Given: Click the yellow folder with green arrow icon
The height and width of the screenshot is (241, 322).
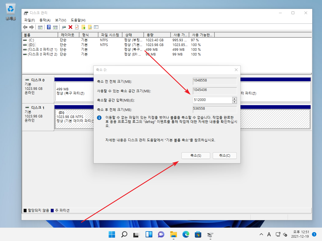Looking at the screenshot, I should (83, 27).
